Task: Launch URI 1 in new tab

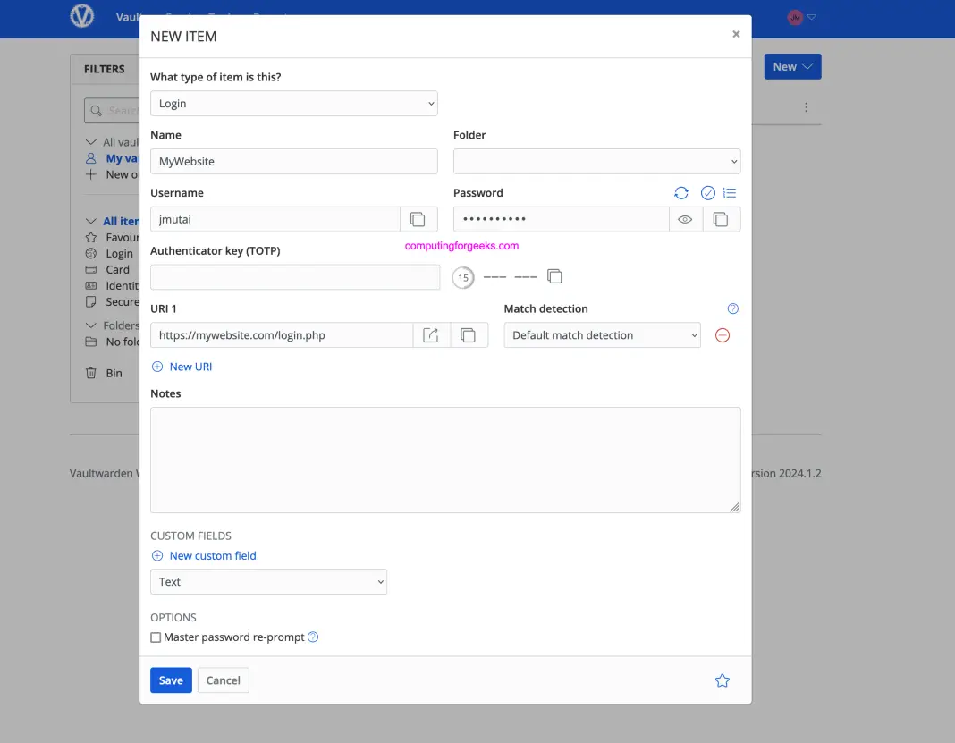Action: pos(430,334)
